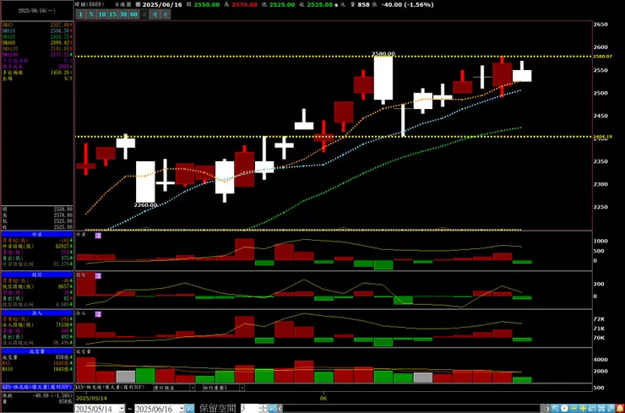This screenshot has height=413, width=625.
Task: Click the yellow minus zoom-out icon
Action: tap(573, 408)
